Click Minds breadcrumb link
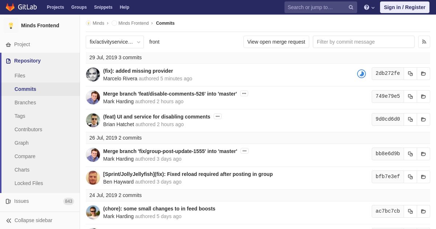Viewport: 436px width, 229px height. (98, 23)
